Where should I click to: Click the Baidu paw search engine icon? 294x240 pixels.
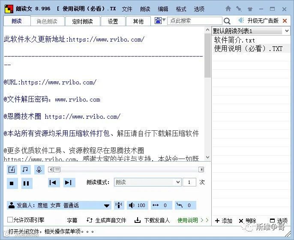click(x=158, y=21)
